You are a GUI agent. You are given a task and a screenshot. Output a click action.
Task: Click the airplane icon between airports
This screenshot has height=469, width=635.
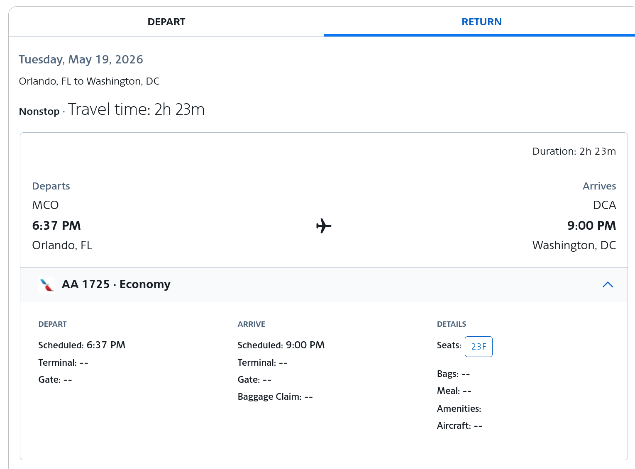324,226
